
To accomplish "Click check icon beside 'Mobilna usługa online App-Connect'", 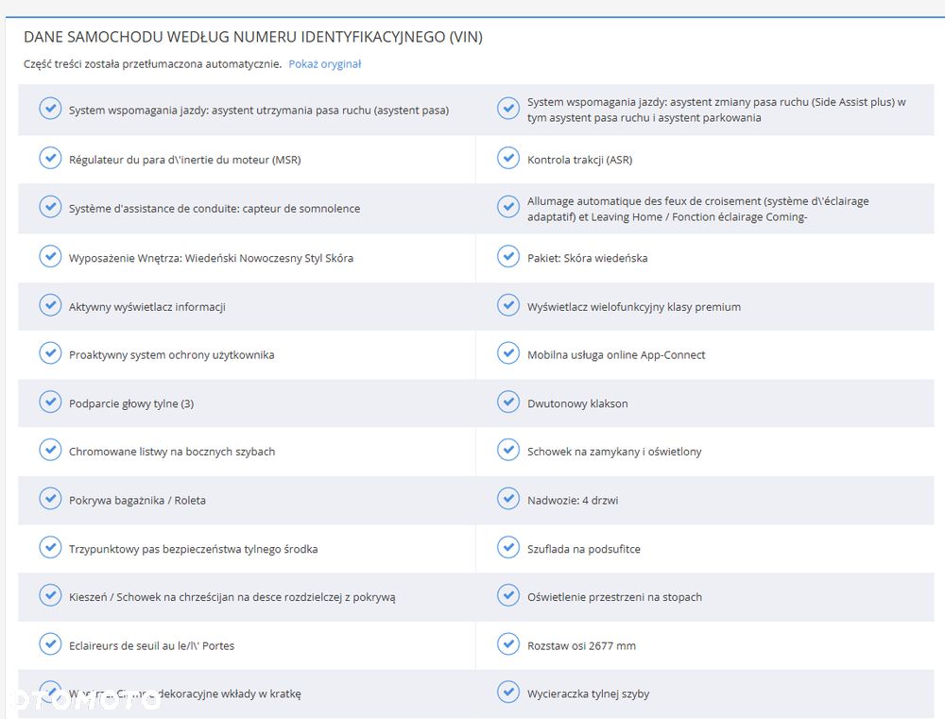I will click(x=508, y=353).
